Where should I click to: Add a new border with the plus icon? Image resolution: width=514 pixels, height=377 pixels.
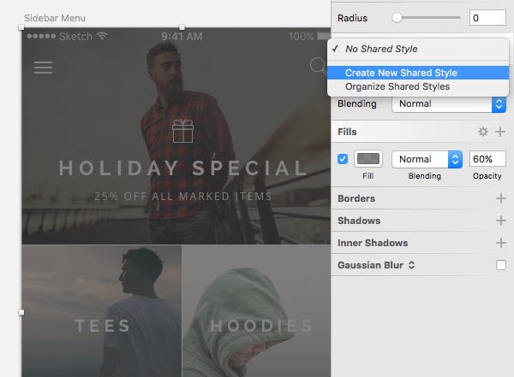coord(501,198)
